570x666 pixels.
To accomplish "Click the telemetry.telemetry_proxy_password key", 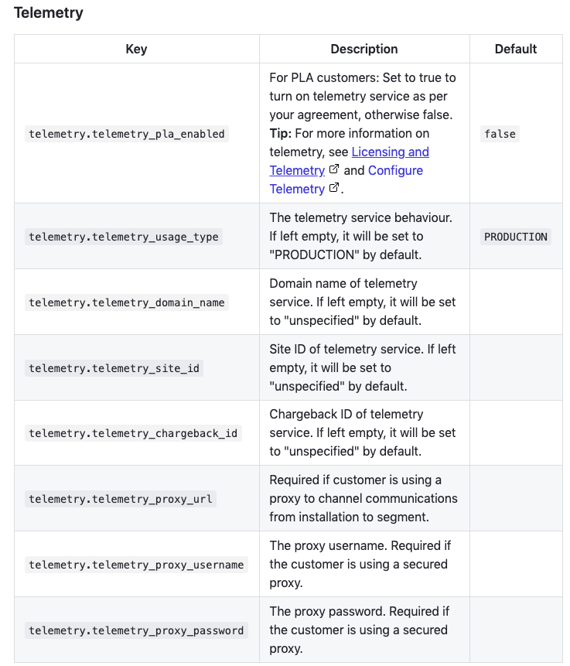I will point(136,630).
